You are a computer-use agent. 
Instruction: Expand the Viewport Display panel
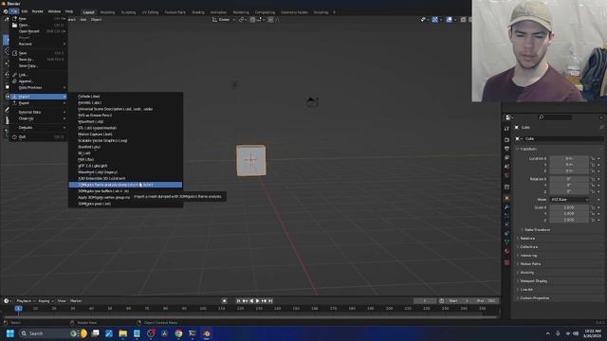coord(532,281)
